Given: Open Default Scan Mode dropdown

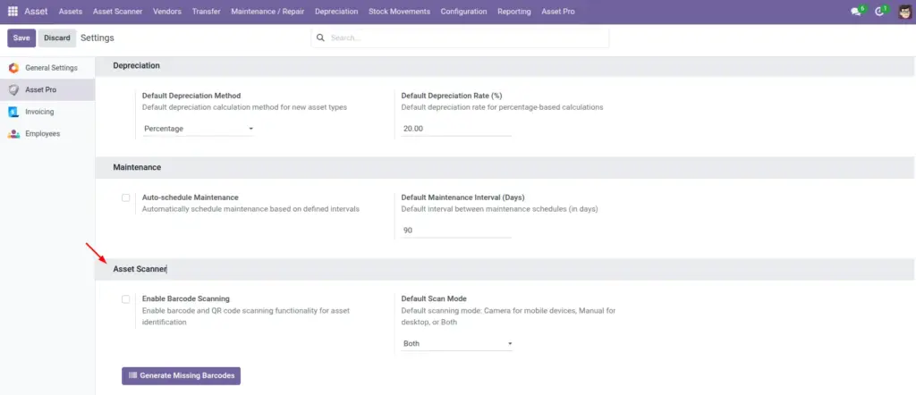Looking at the screenshot, I should pos(457,344).
